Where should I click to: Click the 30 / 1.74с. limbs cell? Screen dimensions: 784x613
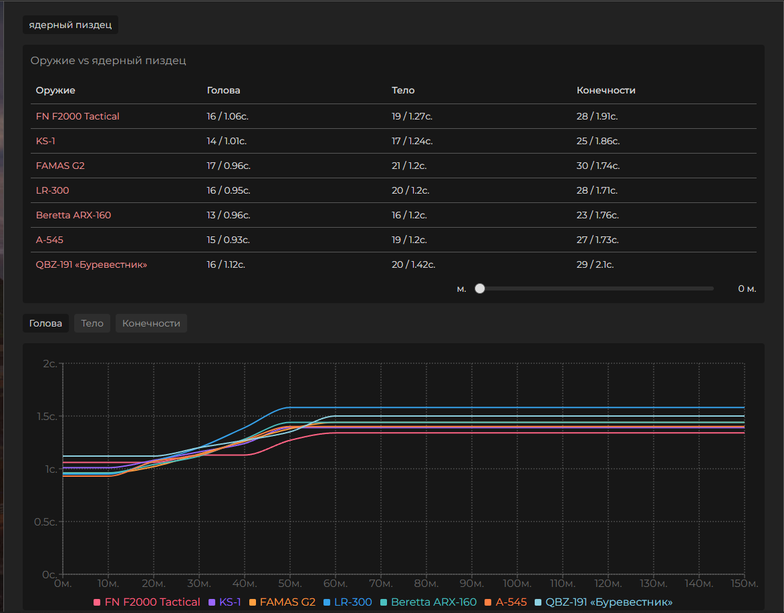(x=598, y=166)
